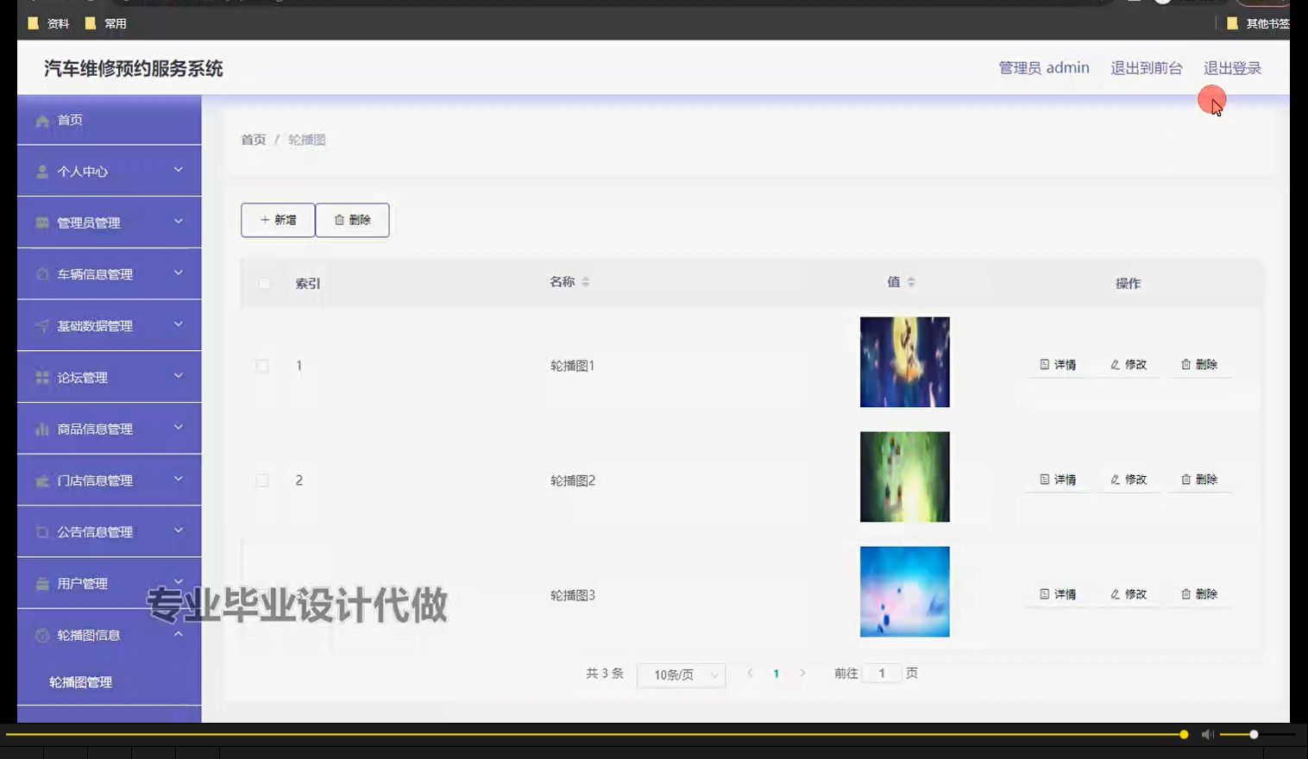Go to previous page arrow in pagination
Viewport: 1308px width, 759px height.
[x=750, y=673]
